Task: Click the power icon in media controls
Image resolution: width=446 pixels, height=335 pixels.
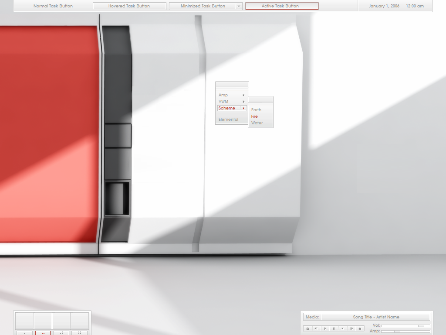Action: [307, 328]
